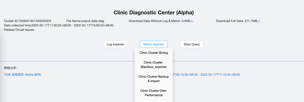Open the Log explorer
The width and height of the screenshot is (304, 102).
pos(115,44)
